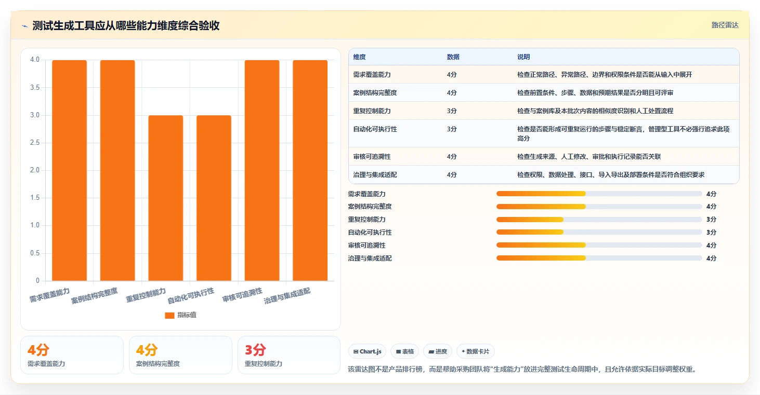Click the 进度 chip
This screenshot has height=395, width=760.
tap(438, 351)
